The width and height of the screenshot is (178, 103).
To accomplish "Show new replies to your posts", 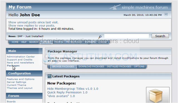I will tap(31, 26).
